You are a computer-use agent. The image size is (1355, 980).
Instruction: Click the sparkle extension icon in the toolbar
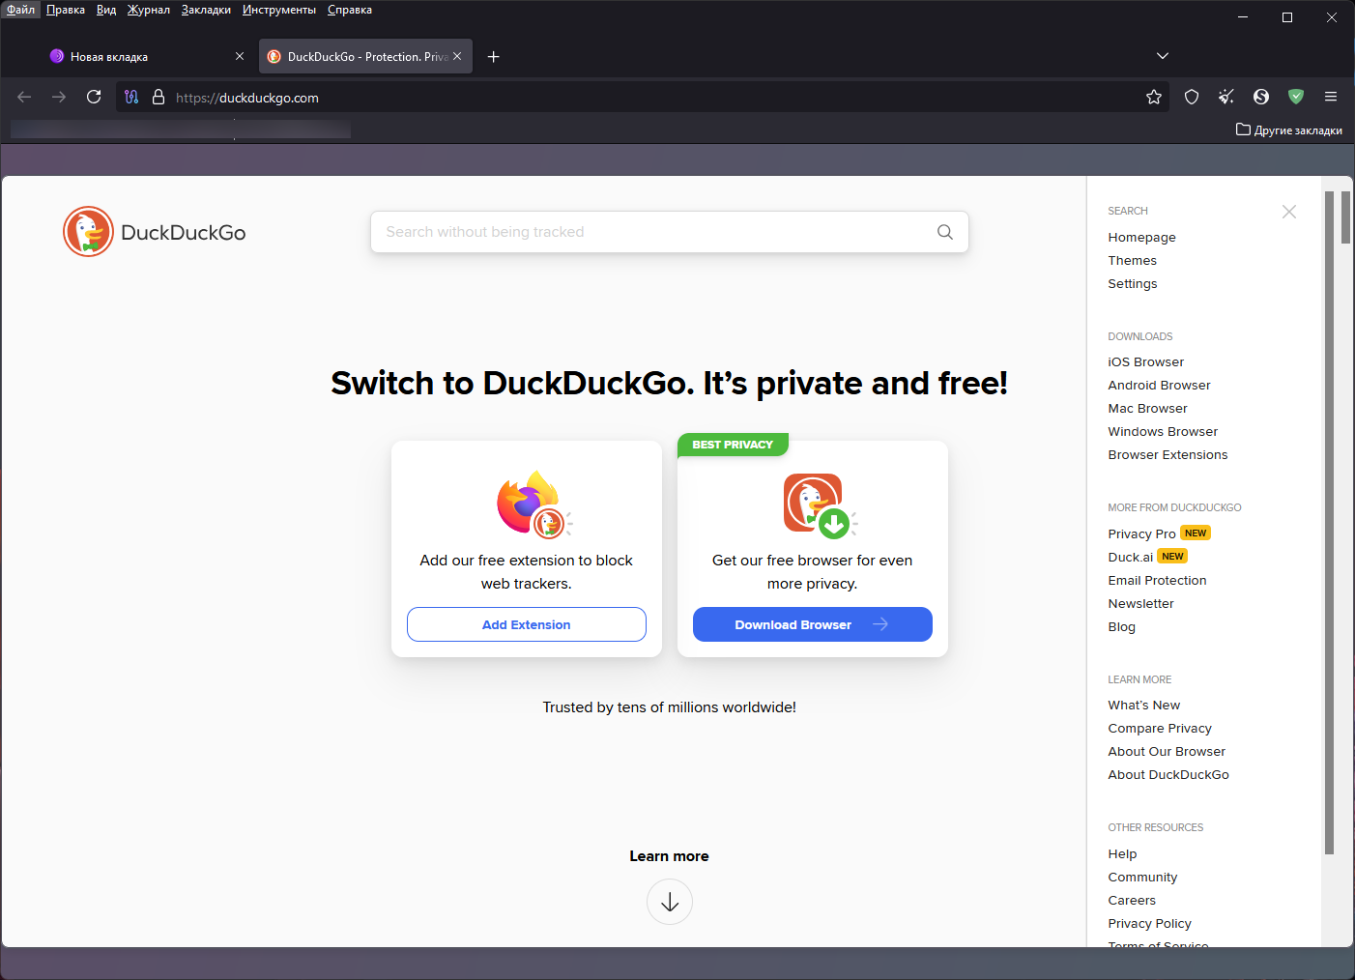pos(1226,97)
